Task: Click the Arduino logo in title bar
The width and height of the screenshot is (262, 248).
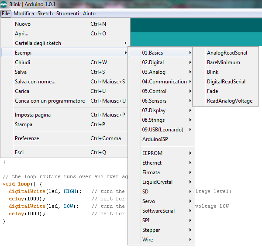Action: 4,4
